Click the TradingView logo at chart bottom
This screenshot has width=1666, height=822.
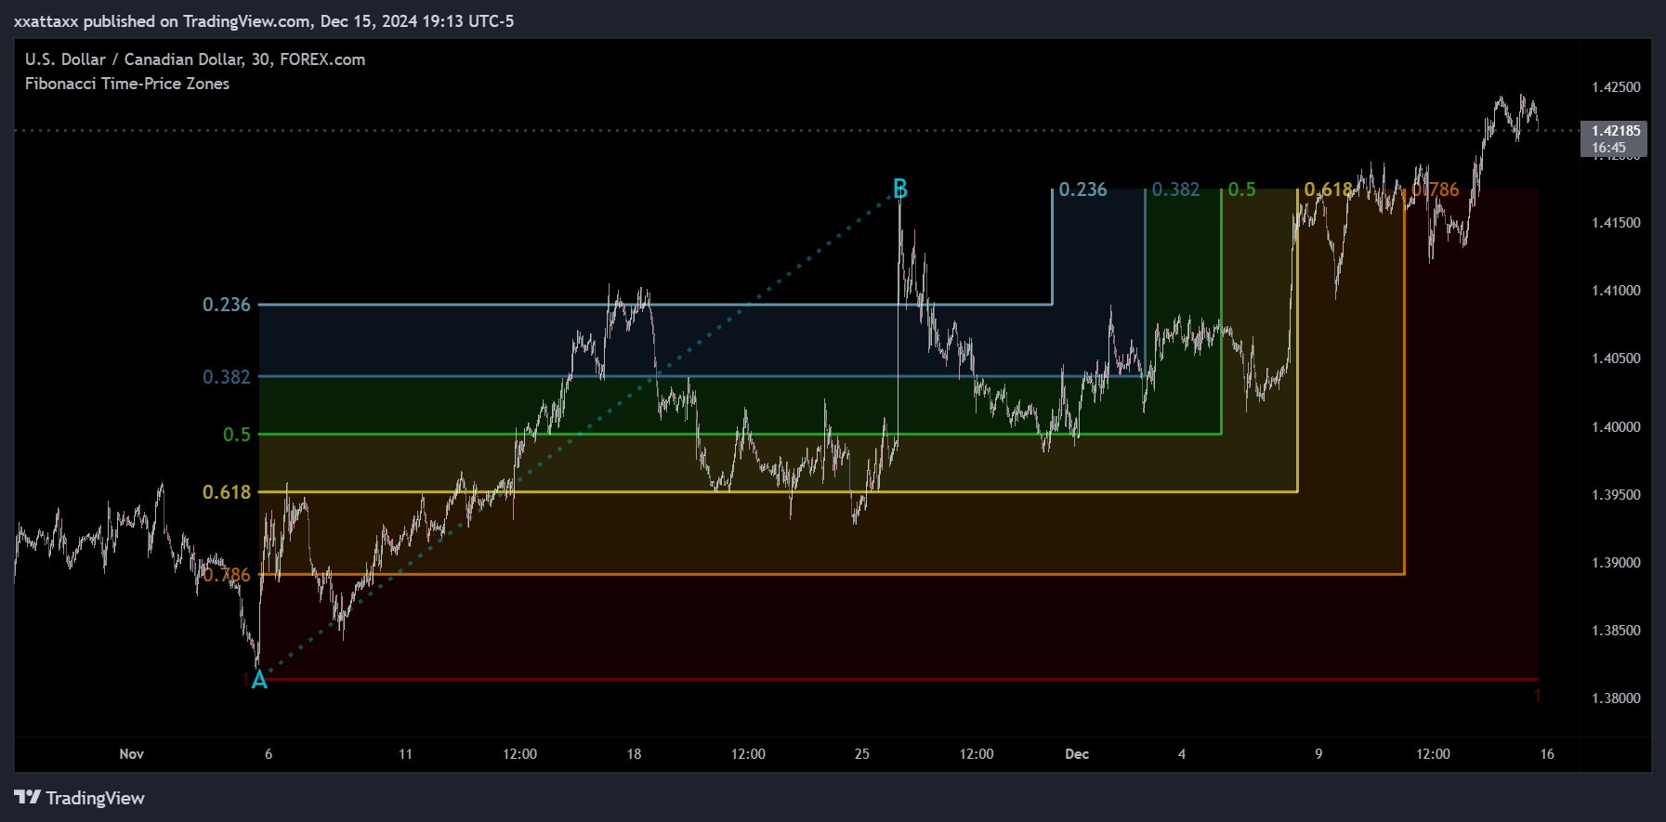click(x=80, y=798)
